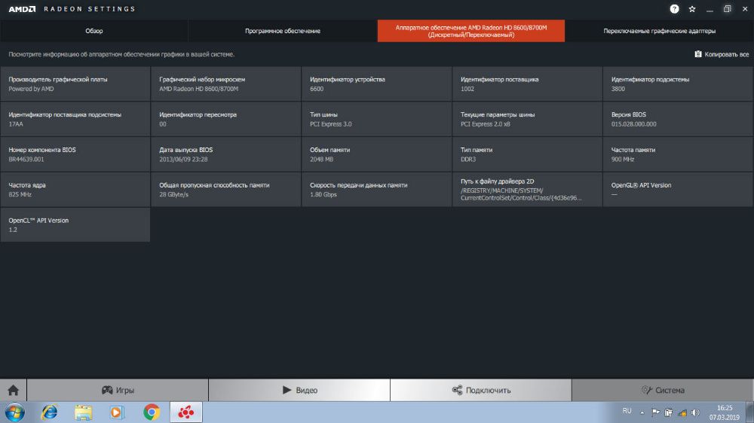Switch to the Программное обеспечение tab
Image resolution: width=754 pixels, height=423 pixels.
click(x=283, y=31)
